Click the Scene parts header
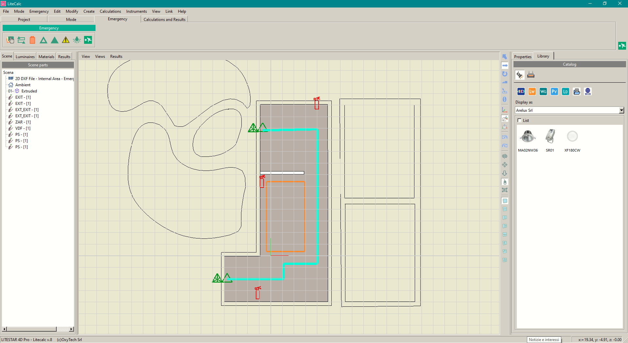Image resolution: width=628 pixels, height=343 pixels. (x=38, y=65)
